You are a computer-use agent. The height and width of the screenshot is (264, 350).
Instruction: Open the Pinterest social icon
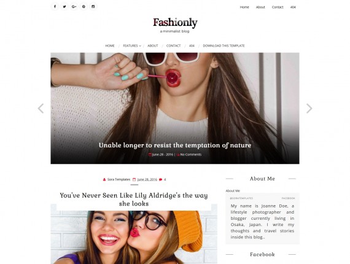tap(84, 7)
